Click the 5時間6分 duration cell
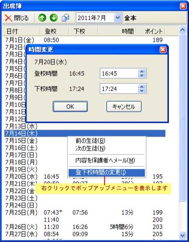 pyautogui.click(x=121, y=227)
